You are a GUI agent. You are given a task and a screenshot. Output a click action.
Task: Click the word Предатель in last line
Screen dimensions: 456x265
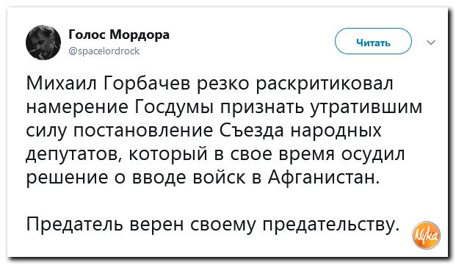pyautogui.click(x=74, y=225)
